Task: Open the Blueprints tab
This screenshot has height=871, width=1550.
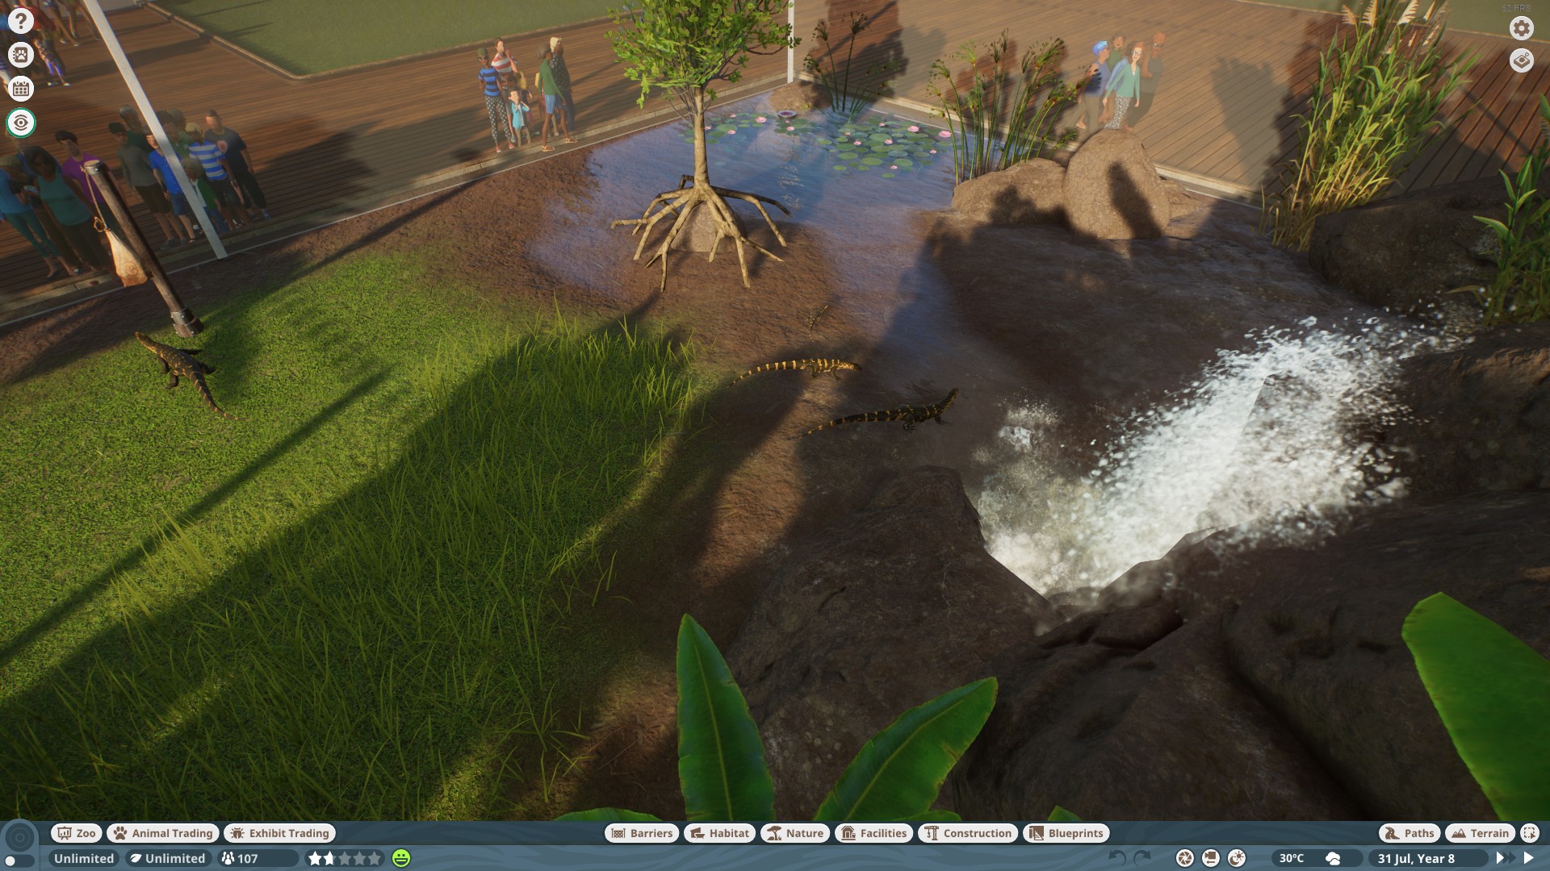Action: point(1066,833)
